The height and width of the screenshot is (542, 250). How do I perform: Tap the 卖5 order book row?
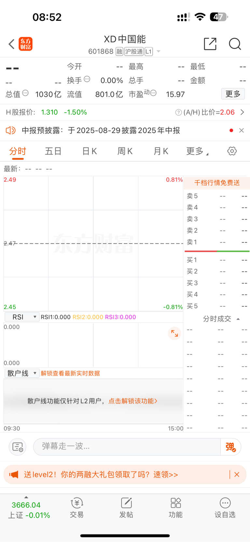[x=217, y=196]
